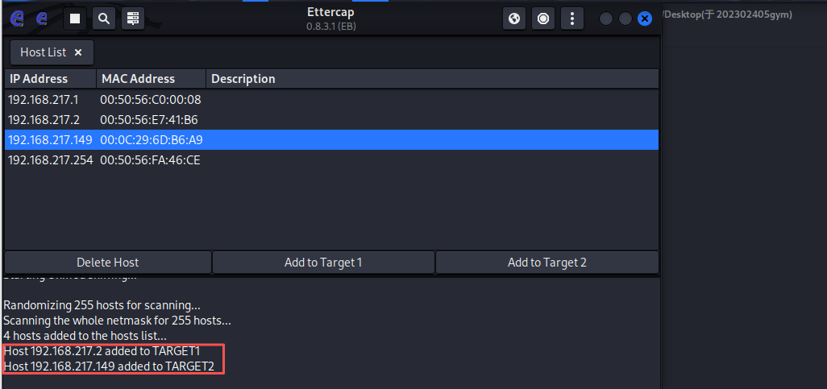Open the hosts list server icon
Screen dimensions: 827x389
pos(133,19)
